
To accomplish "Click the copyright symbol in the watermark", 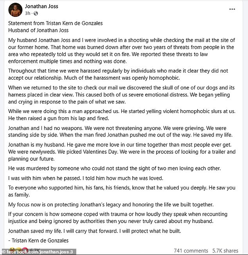I will 3,252.
